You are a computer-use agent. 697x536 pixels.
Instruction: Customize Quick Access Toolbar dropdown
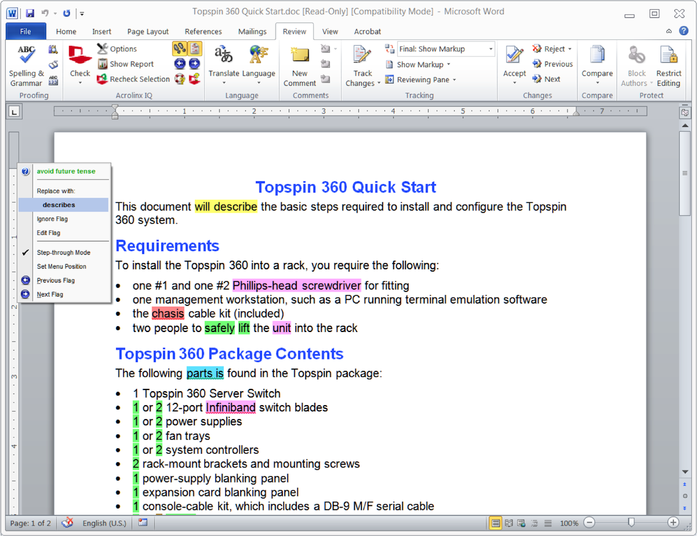pos(82,13)
